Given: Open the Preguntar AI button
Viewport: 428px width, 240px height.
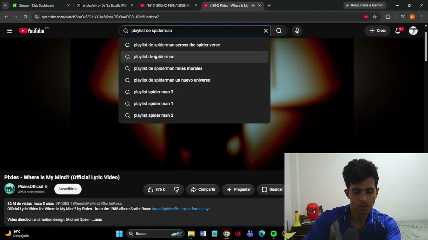Looking at the screenshot, I should [239, 189].
